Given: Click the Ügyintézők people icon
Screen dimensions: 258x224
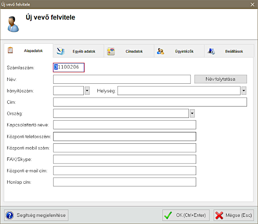Looking at the screenshot, I should (x=160, y=51).
